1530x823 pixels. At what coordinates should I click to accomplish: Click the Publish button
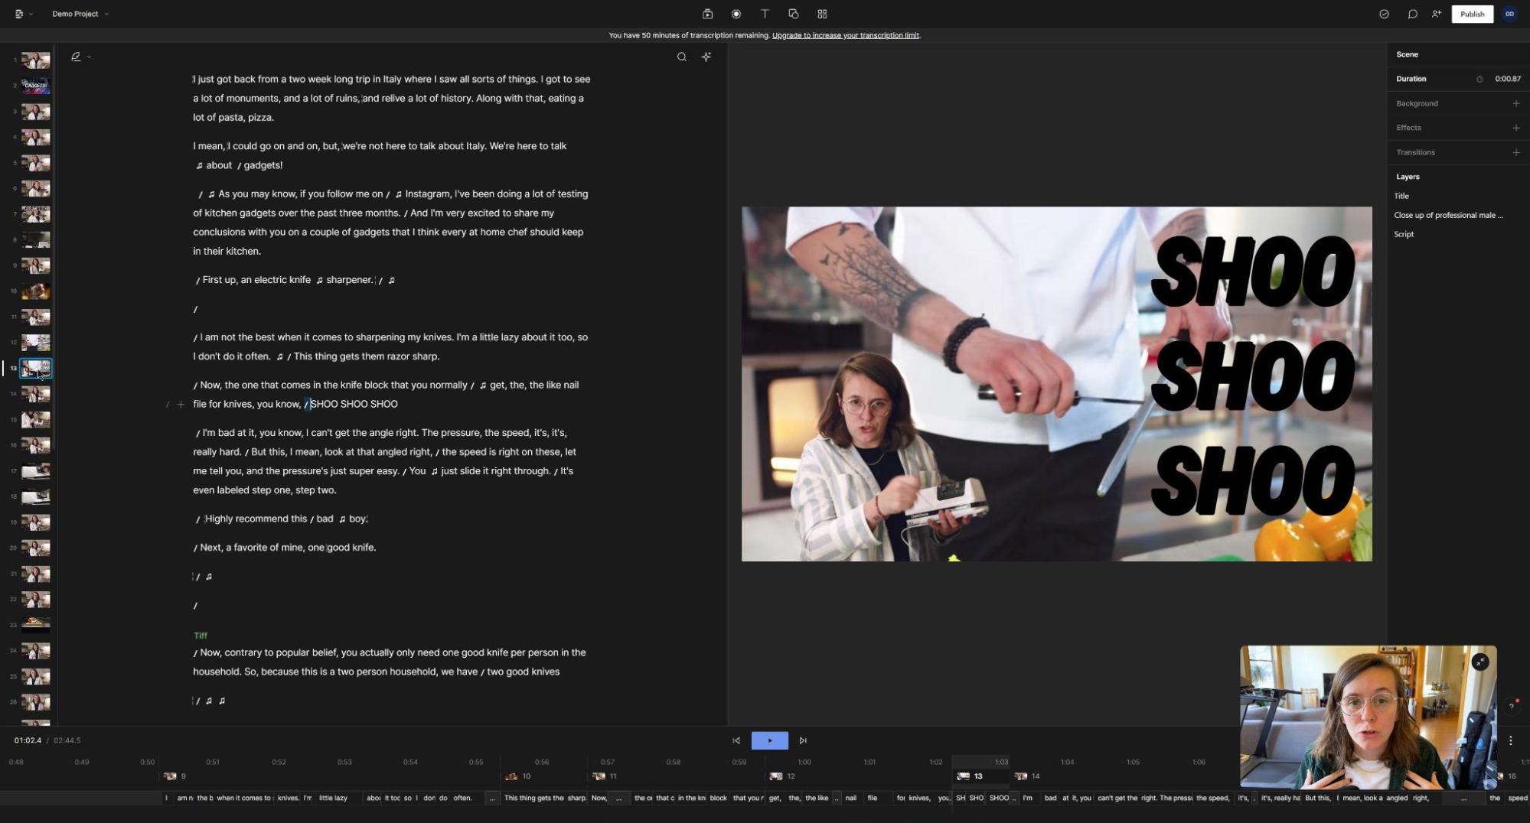[1472, 14]
